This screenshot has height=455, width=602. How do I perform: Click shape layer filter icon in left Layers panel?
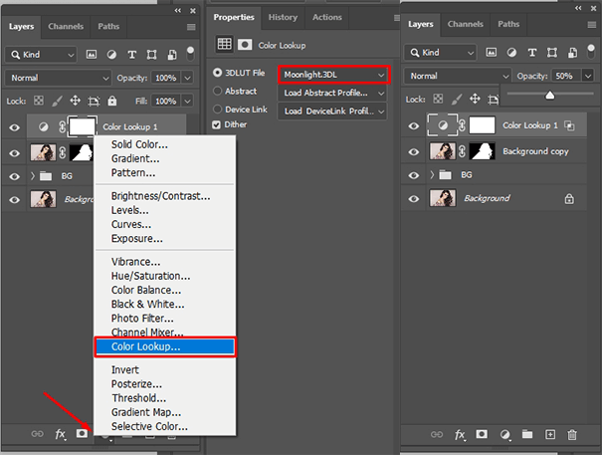[x=151, y=55]
